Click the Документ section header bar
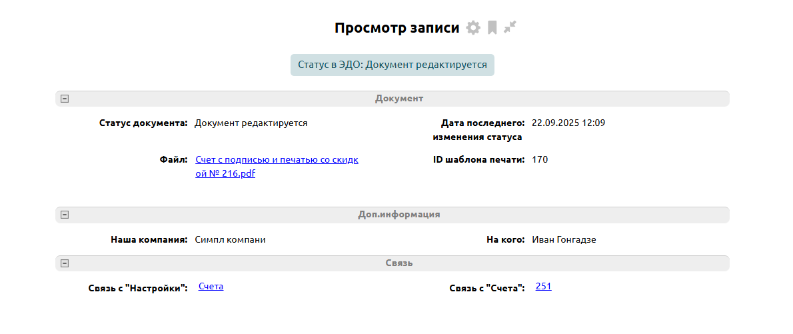Viewport: 793px width, 334px height. pos(398,99)
